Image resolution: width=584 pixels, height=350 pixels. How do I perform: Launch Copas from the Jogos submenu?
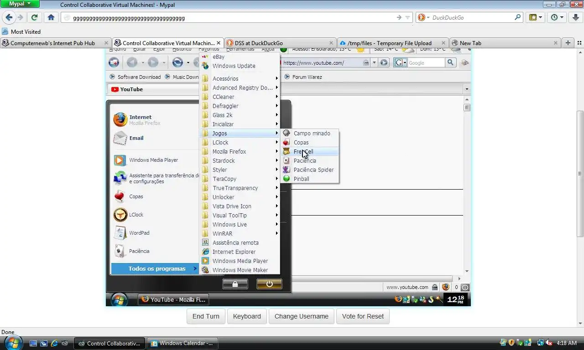(309, 142)
